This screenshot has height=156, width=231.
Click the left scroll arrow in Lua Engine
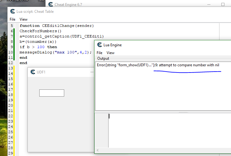pos(98,150)
